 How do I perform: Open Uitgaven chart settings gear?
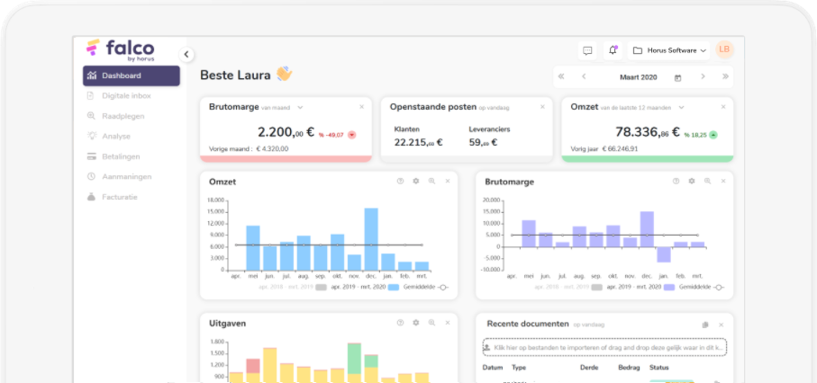pyautogui.click(x=416, y=323)
